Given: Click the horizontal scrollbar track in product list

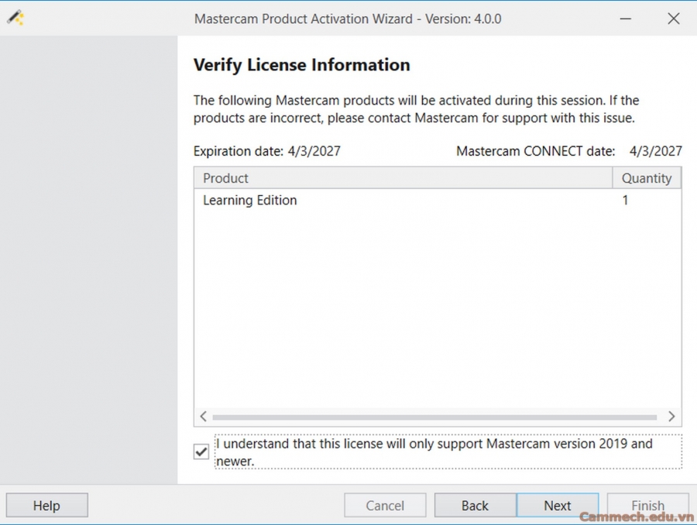Looking at the screenshot, I should 434,417.
